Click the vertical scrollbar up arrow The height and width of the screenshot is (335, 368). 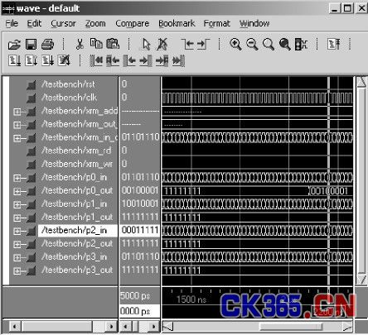coord(361,82)
